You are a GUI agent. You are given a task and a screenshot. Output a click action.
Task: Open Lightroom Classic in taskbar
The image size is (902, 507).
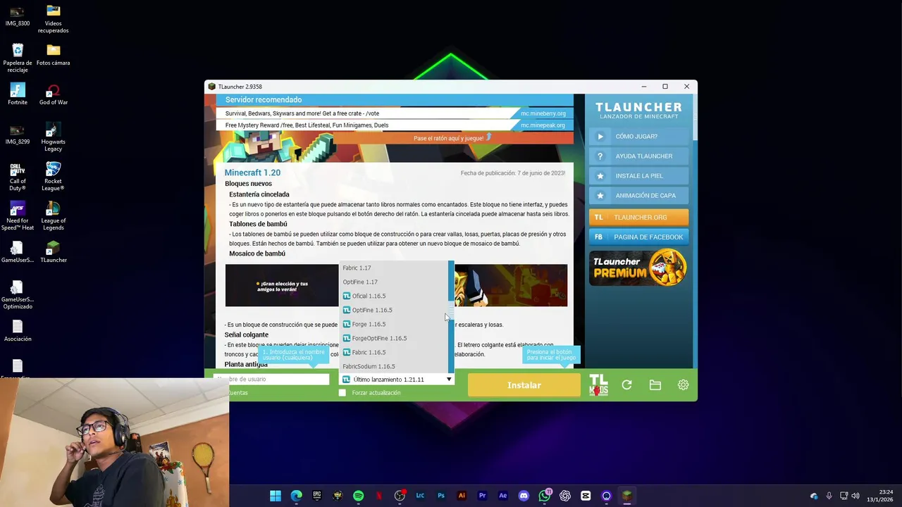(420, 496)
